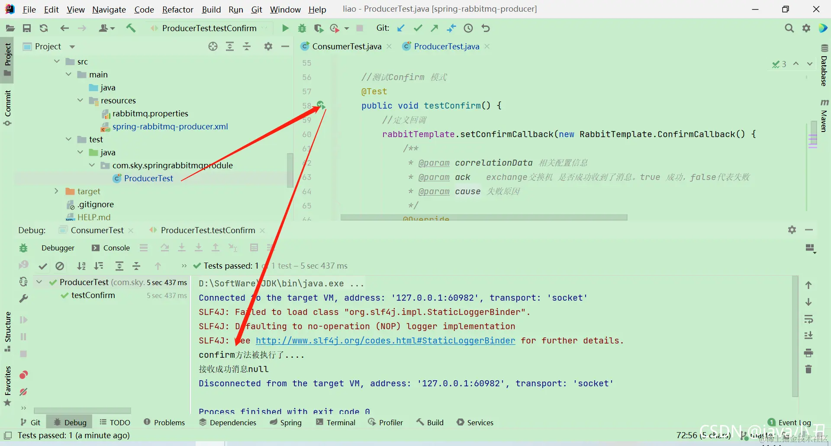Open the Event Log

tap(790, 422)
